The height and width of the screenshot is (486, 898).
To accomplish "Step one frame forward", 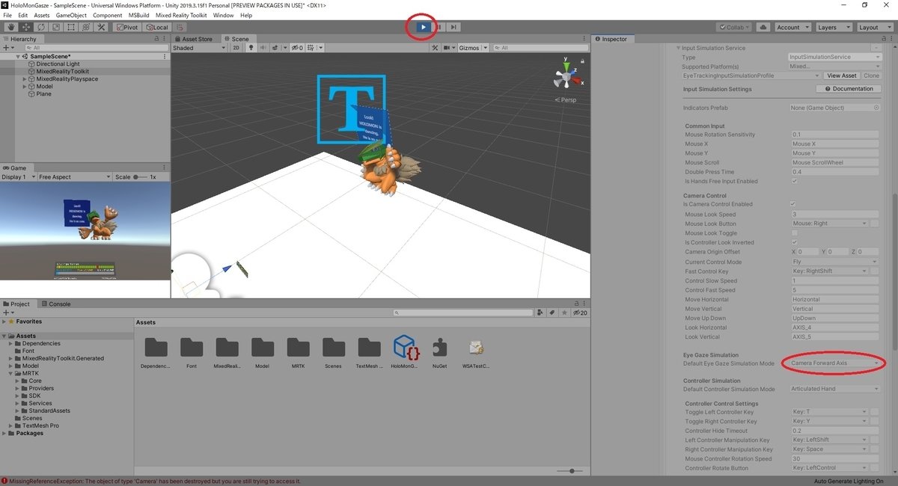I will (x=453, y=27).
